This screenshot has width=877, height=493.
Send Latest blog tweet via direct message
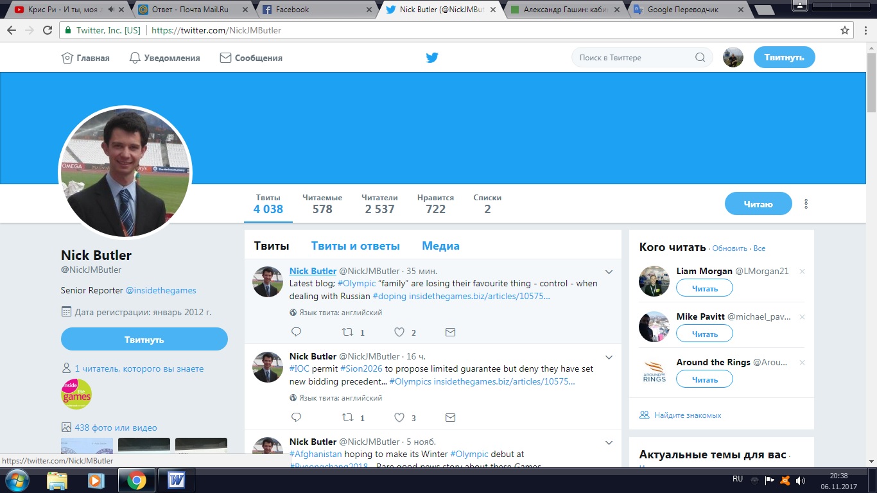[x=450, y=332]
